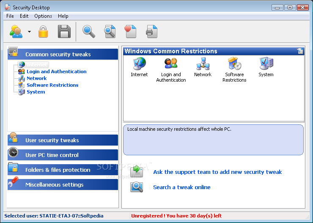
Task: Click the yellow padlock toolbar icon
Action: (x=43, y=32)
